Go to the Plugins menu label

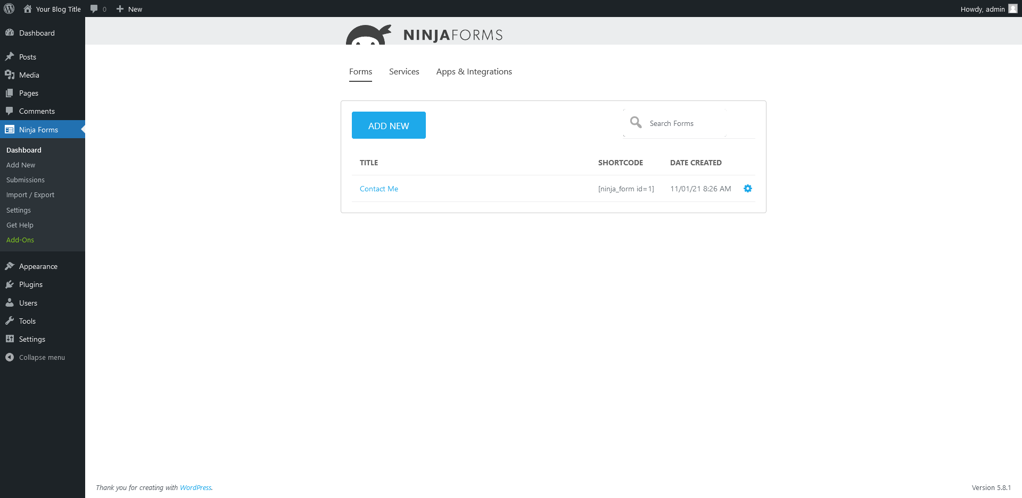pos(31,284)
